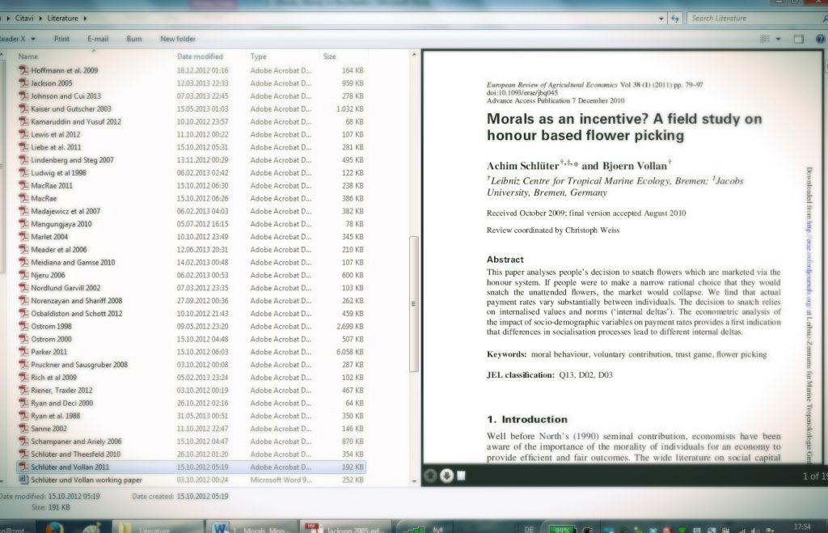Click the Print toolbar command
Screen dimensions: 828x533
(x=61, y=39)
